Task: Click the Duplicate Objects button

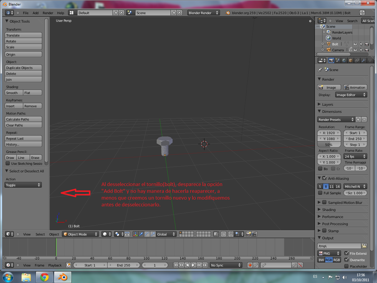Action: (x=24, y=68)
